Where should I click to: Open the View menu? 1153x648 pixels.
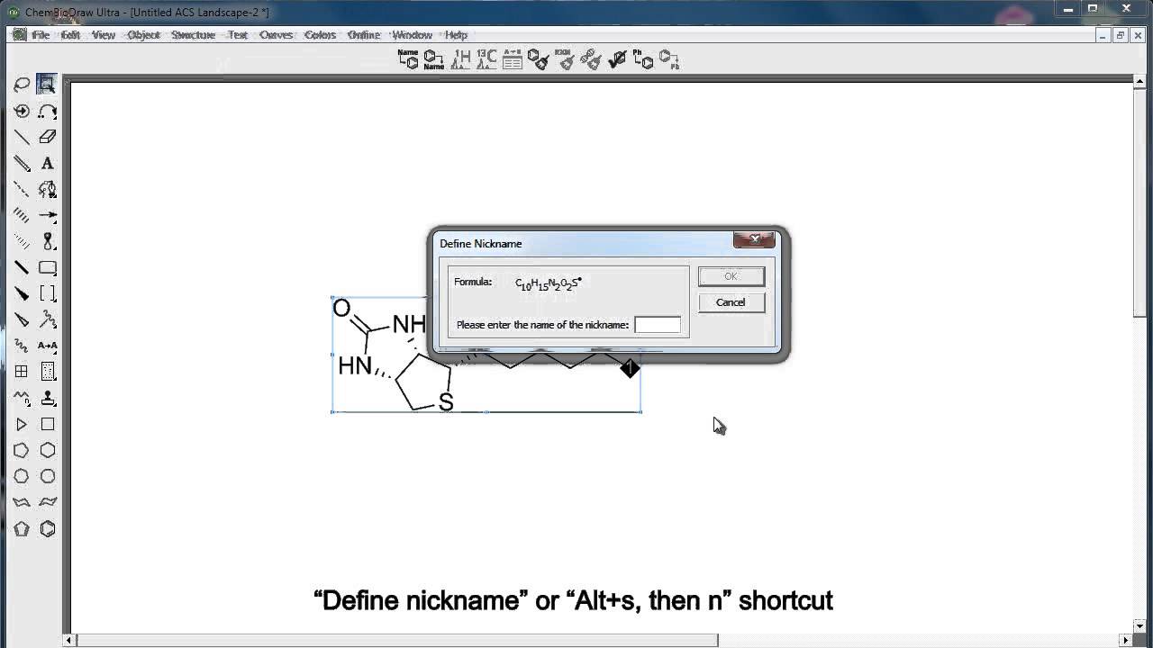coord(104,35)
